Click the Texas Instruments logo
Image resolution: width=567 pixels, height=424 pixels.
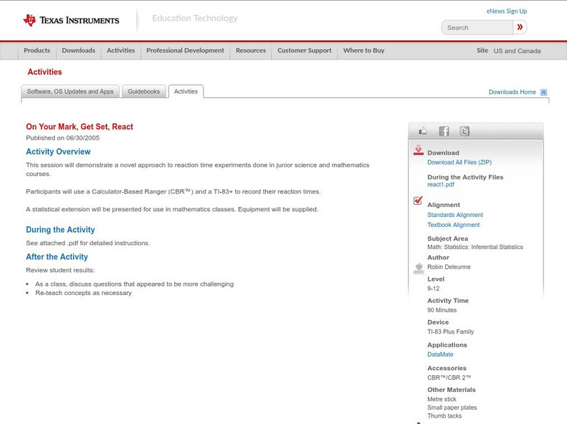(71, 21)
